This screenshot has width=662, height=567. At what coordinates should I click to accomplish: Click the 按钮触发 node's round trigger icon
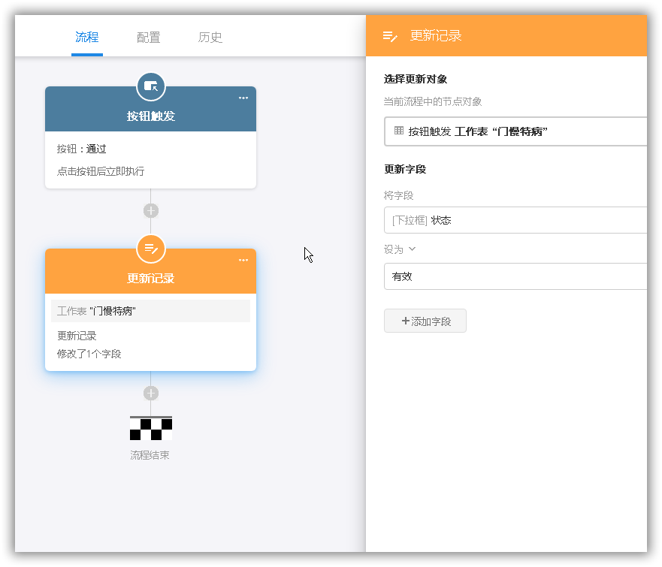click(151, 86)
